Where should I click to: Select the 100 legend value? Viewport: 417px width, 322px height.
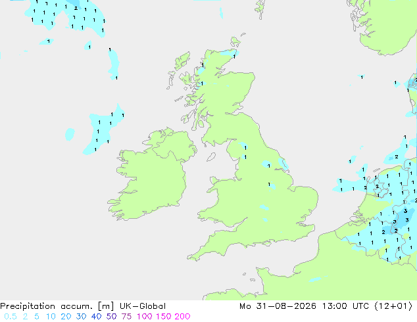pyautogui.click(x=145, y=317)
